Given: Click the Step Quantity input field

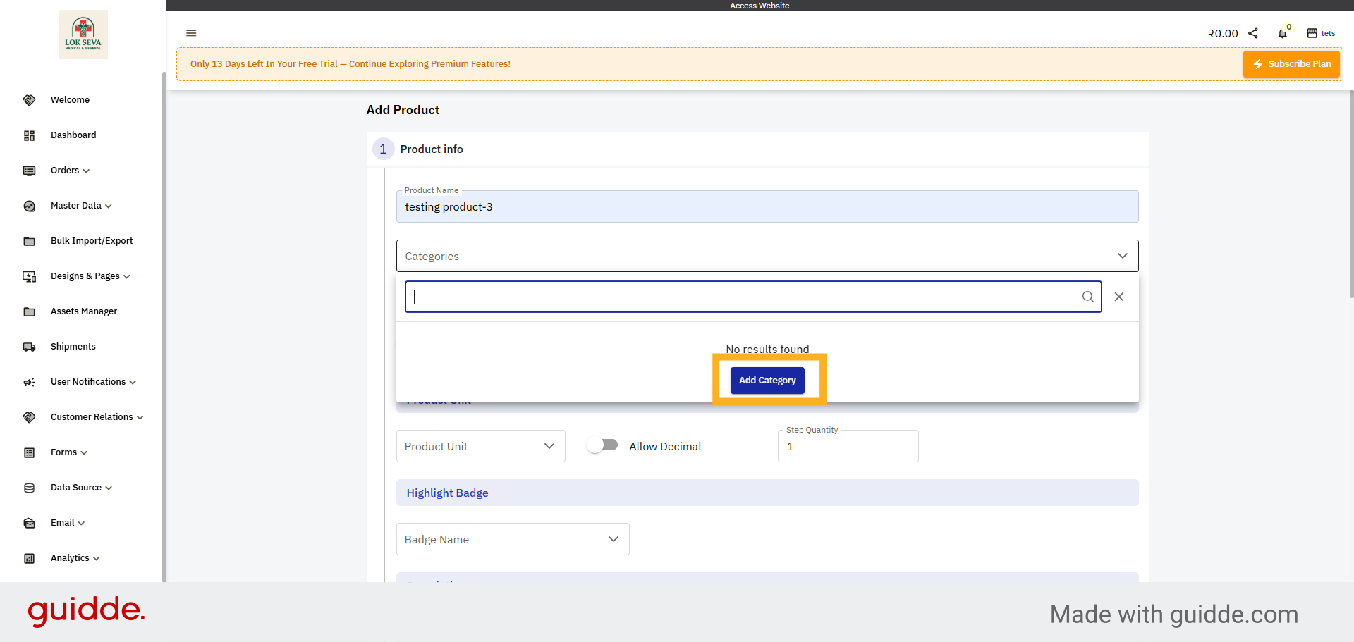Looking at the screenshot, I should (848, 446).
